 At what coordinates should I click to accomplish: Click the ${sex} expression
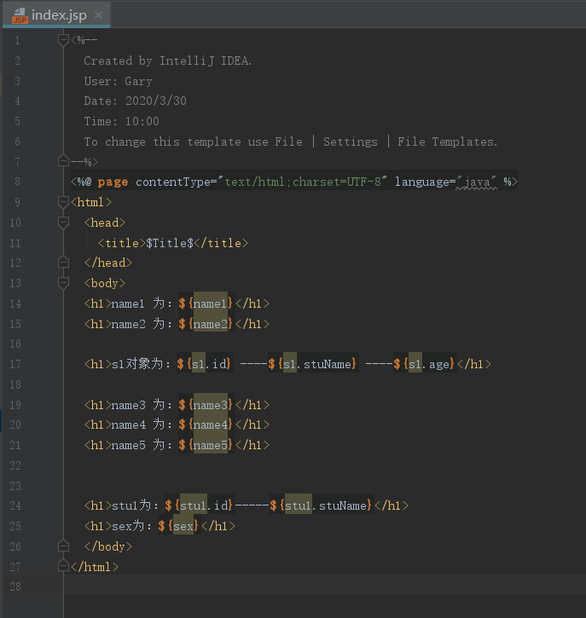tap(178, 526)
